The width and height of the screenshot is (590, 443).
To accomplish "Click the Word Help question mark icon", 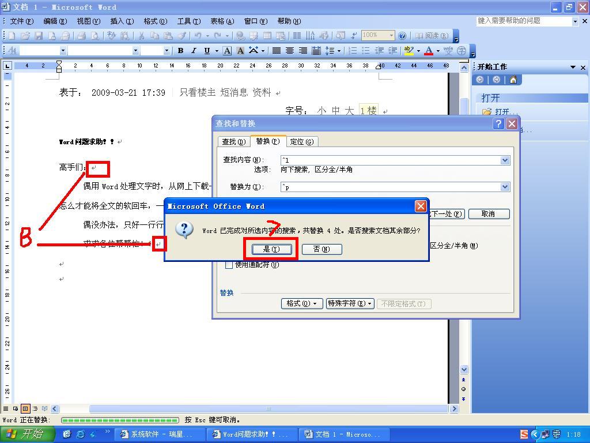I will coord(402,36).
